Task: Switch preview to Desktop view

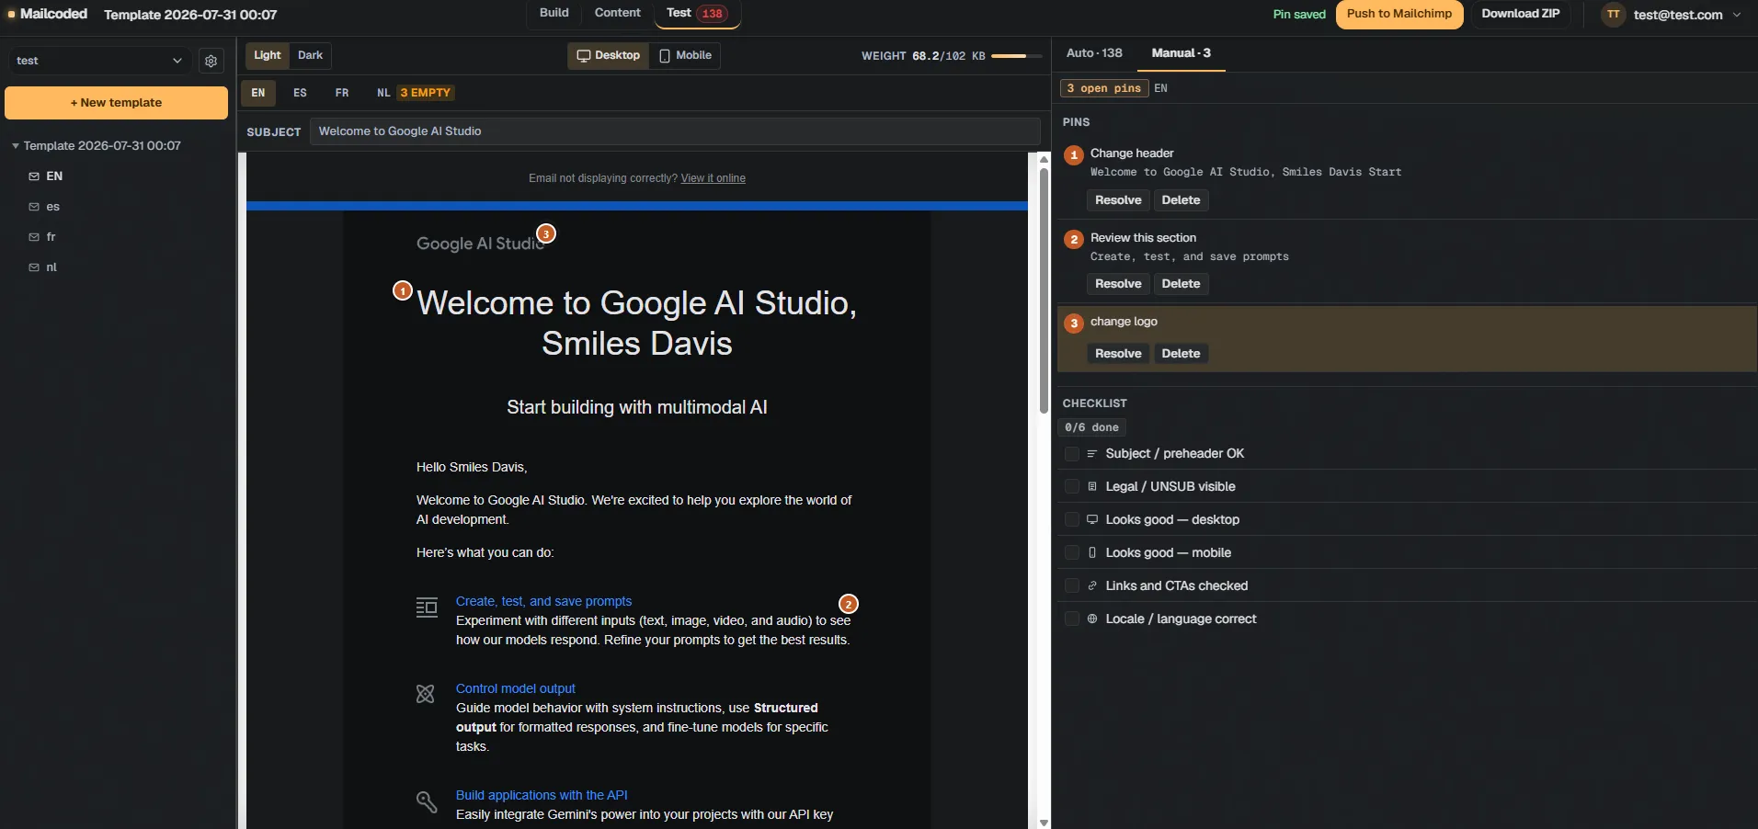Action: 608,55
